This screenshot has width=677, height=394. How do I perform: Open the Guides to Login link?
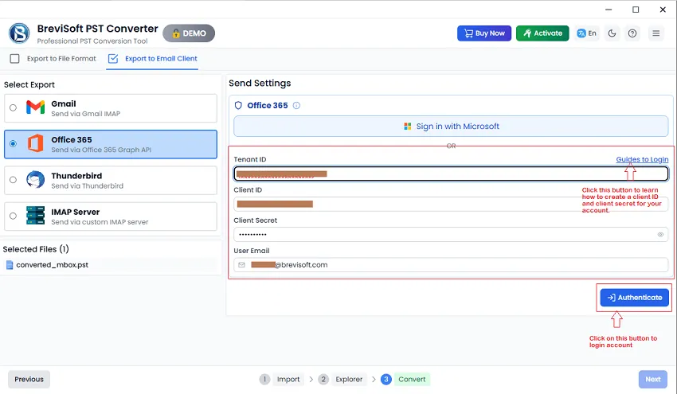click(x=642, y=160)
